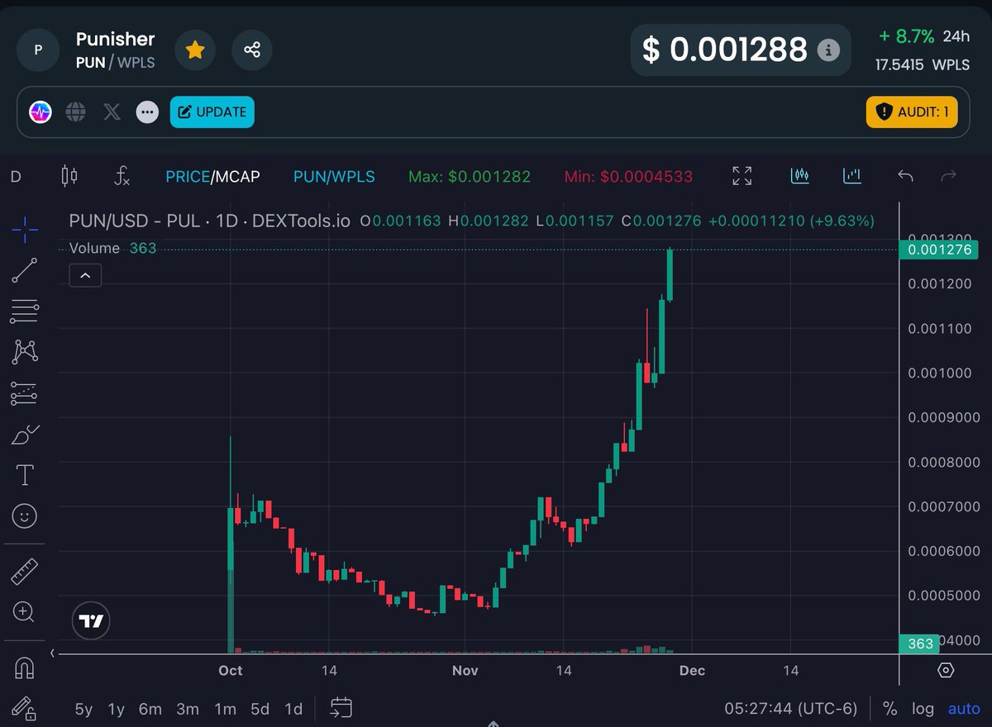
Task: Expand chart to fullscreen
Action: 742,175
